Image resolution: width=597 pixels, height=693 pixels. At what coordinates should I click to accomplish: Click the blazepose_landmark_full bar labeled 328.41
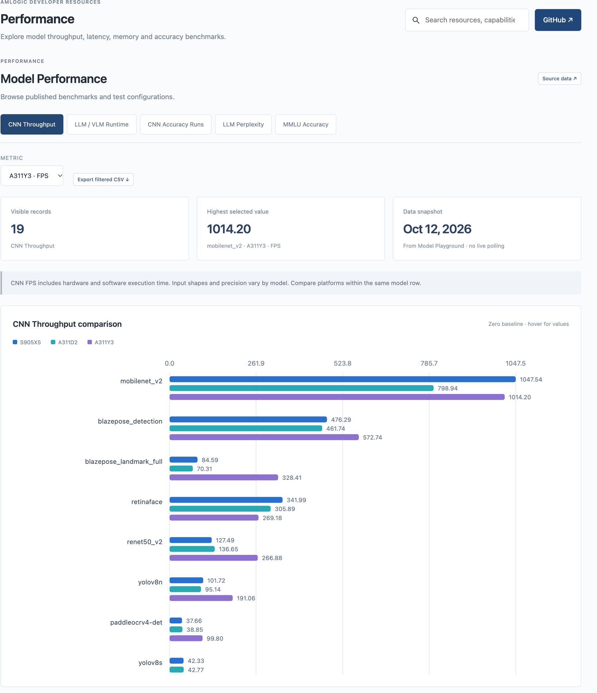pos(224,477)
